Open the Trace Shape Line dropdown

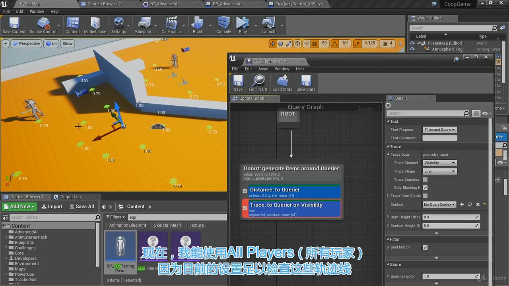point(439,171)
